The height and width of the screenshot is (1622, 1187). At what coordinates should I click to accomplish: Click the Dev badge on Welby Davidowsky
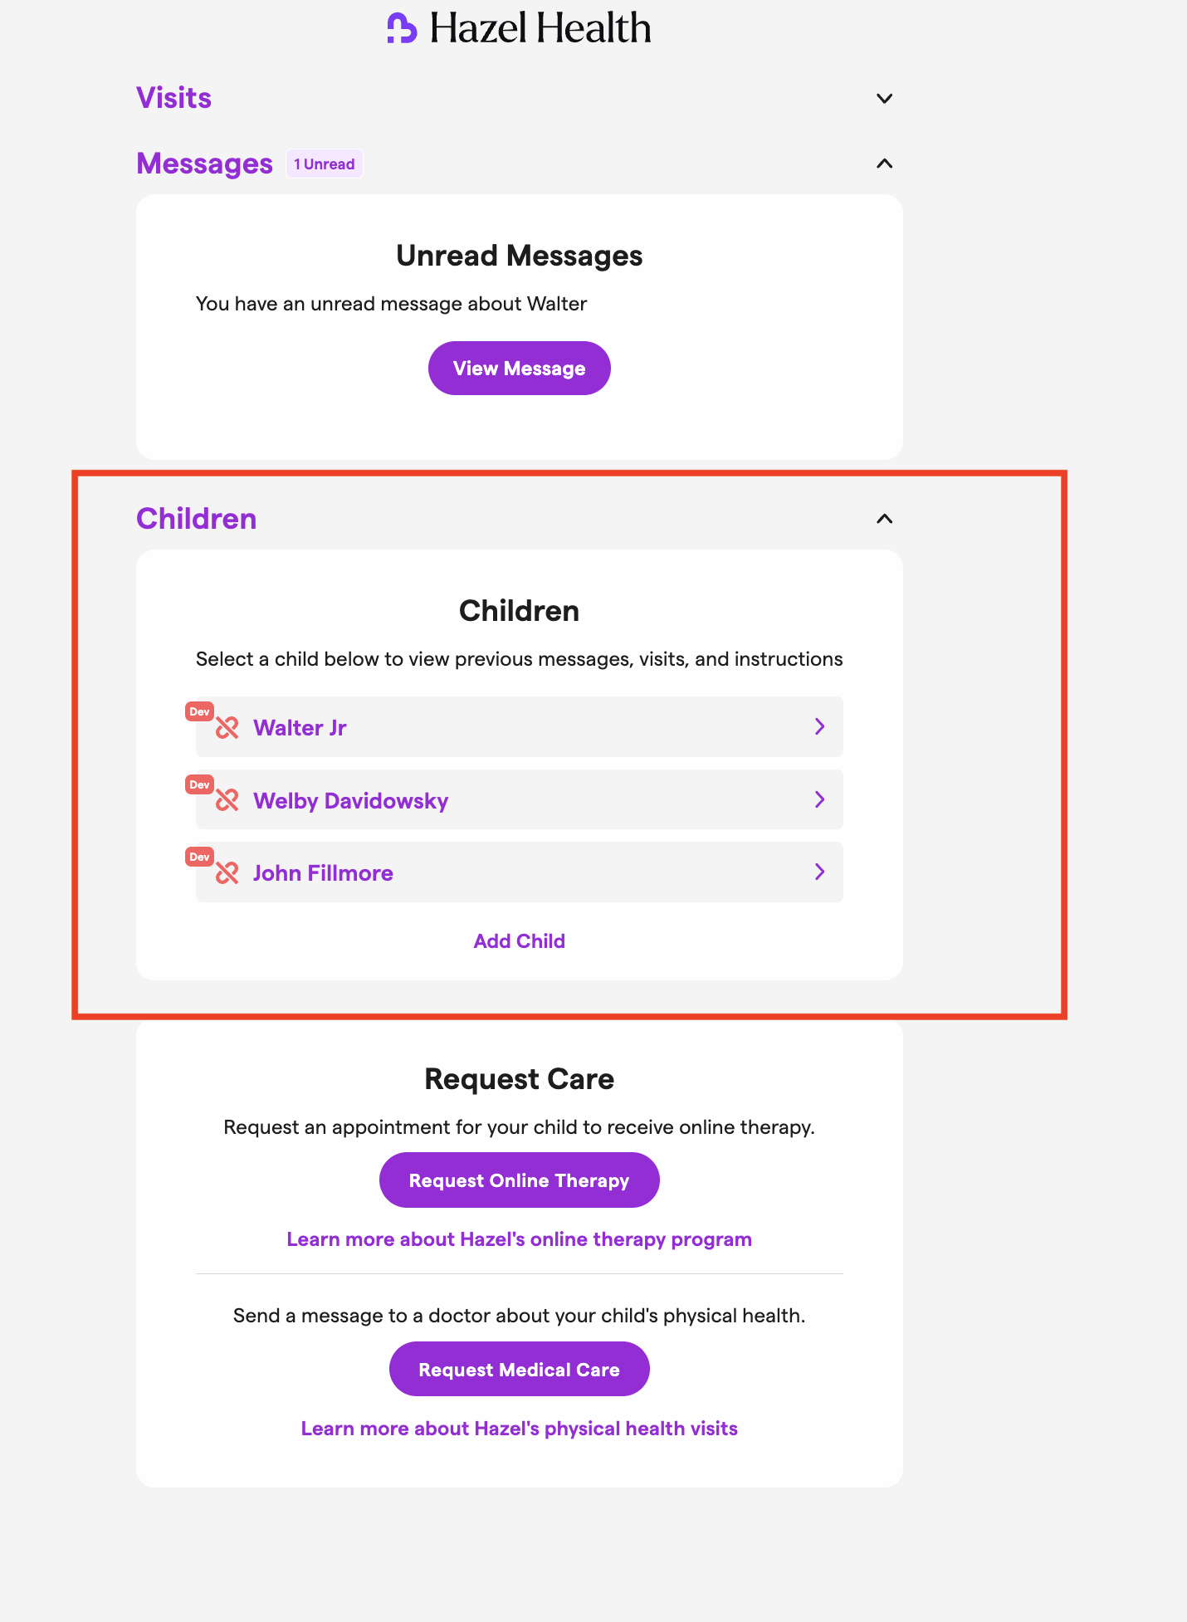[199, 784]
